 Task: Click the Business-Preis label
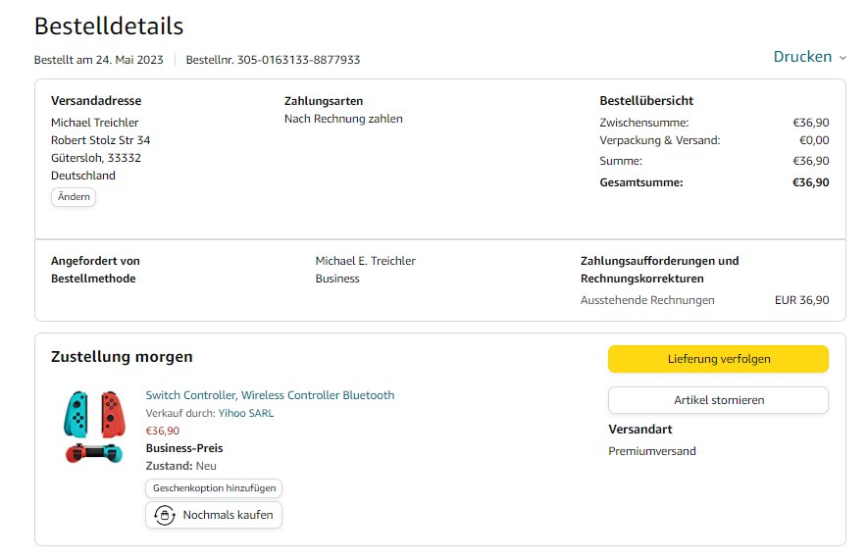pyautogui.click(x=184, y=448)
